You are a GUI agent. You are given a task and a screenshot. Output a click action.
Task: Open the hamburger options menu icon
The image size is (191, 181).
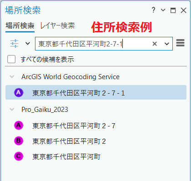pos(180,43)
